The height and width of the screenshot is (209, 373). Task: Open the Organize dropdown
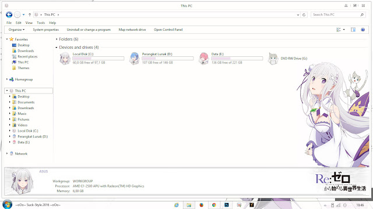[16, 30]
